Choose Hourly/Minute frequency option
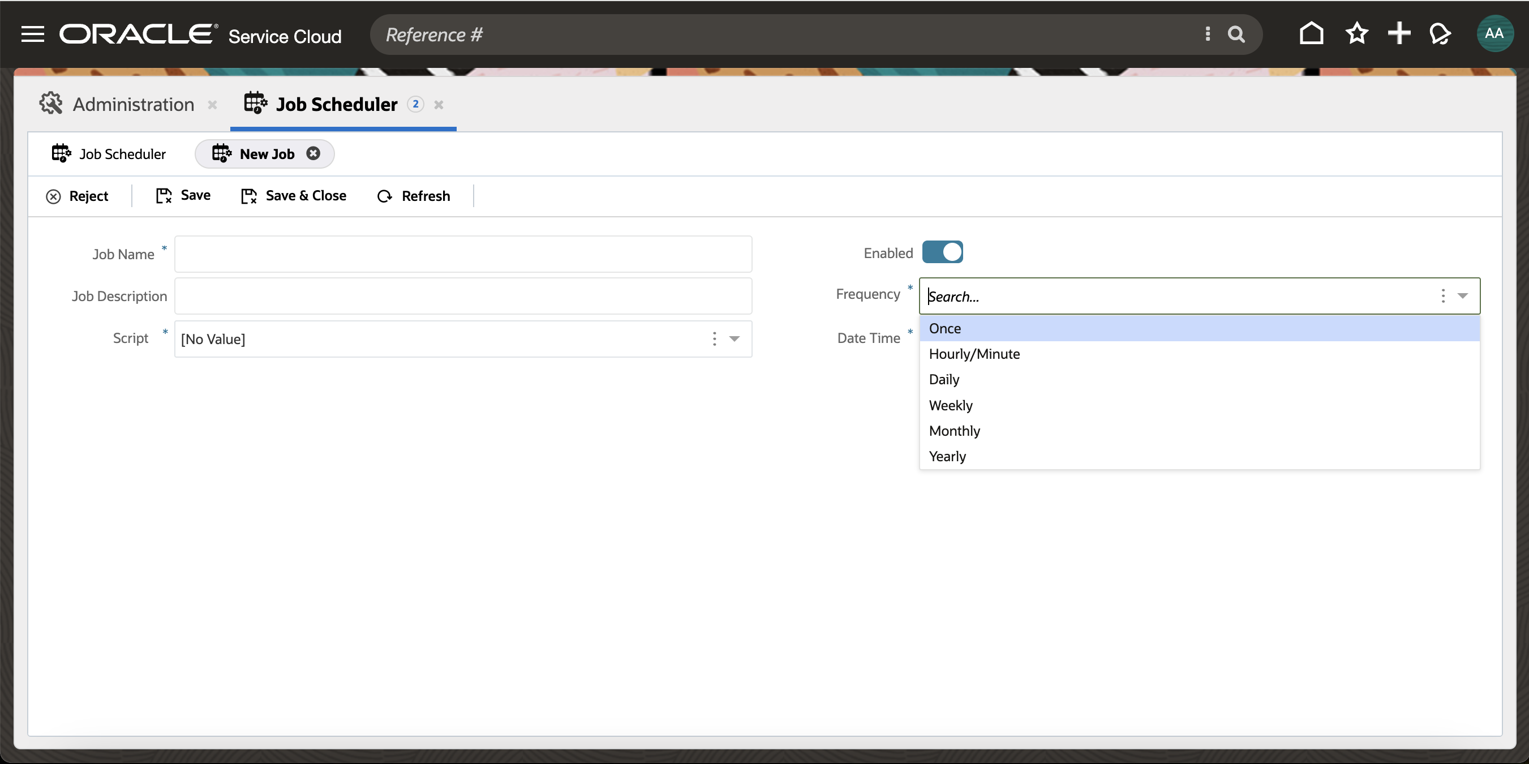 [x=974, y=354]
